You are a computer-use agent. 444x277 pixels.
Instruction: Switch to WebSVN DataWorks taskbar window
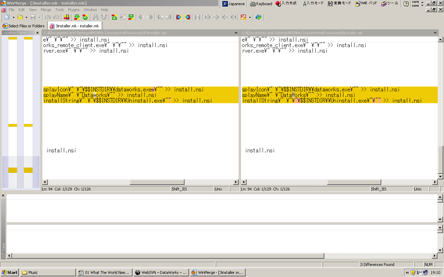[161, 272]
